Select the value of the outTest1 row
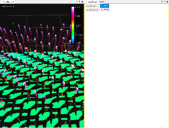Image resolution: width=169 pixels, height=128 pixels. point(104,10)
